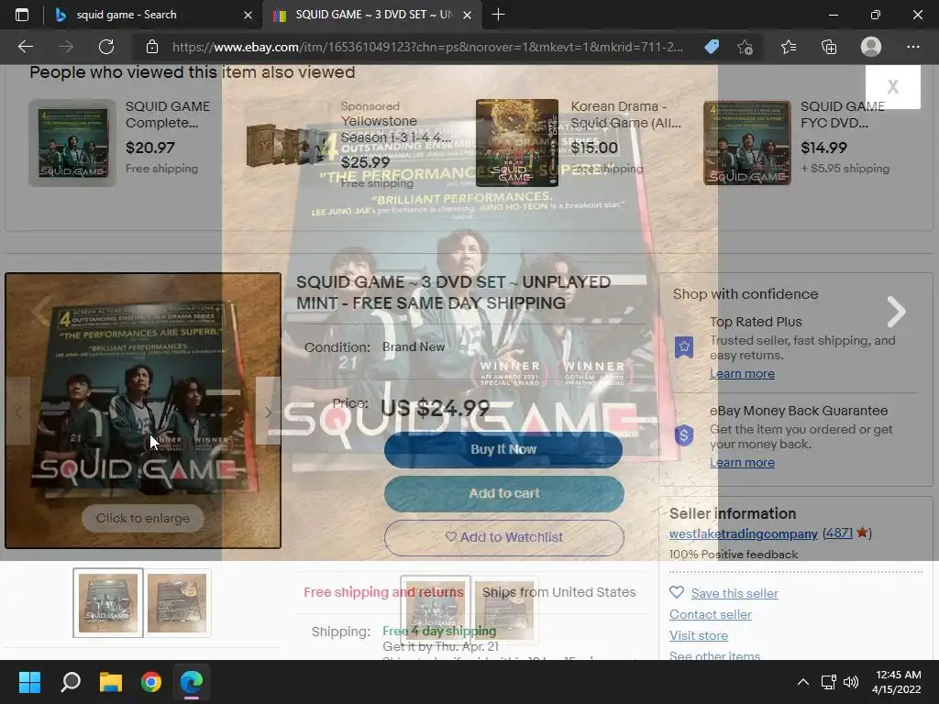Click the eBay URL address bar

tap(427, 47)
